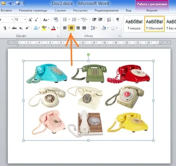
Task: Click the top-right picture resize handle
Action: tap(153, 61)
